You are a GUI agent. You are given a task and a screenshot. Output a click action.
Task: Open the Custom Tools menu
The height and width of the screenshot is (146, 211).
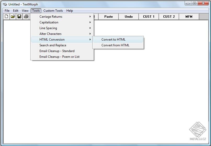(53, 11)
